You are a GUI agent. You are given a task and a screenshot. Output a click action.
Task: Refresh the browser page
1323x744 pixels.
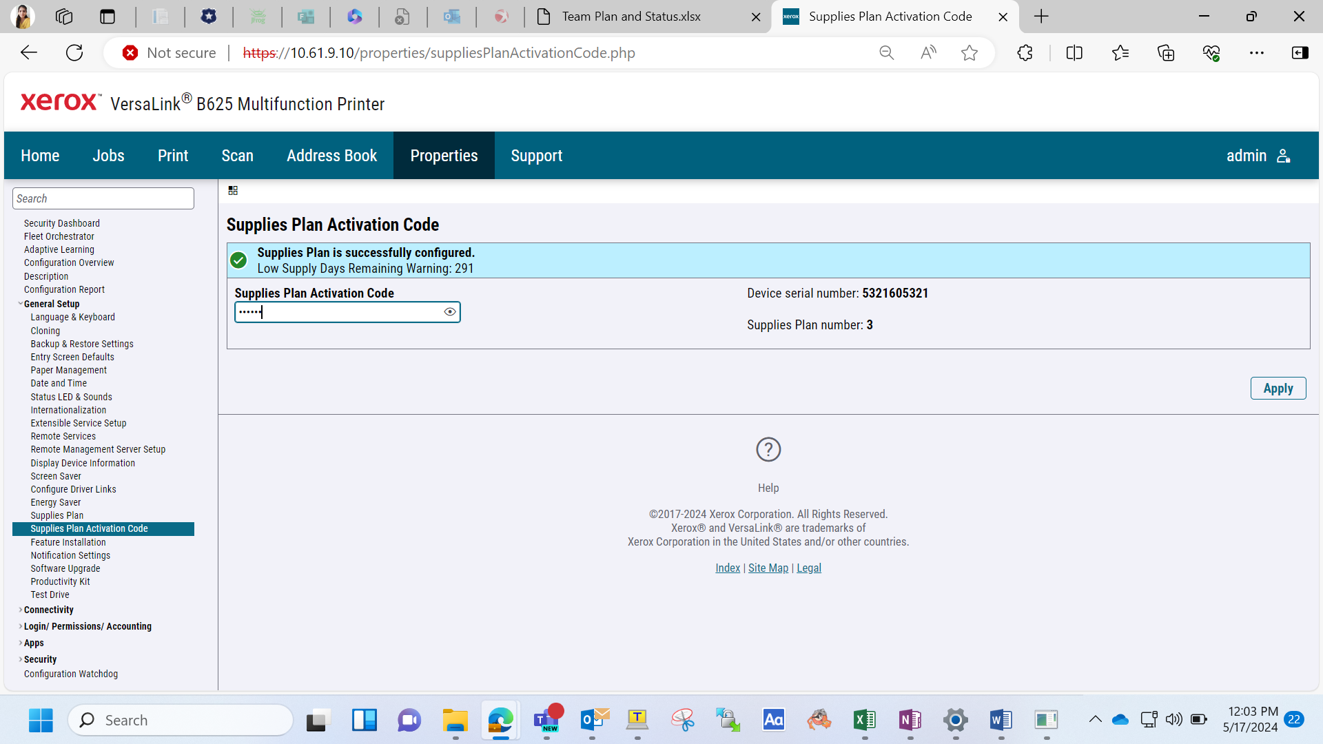tap(74, 53)
